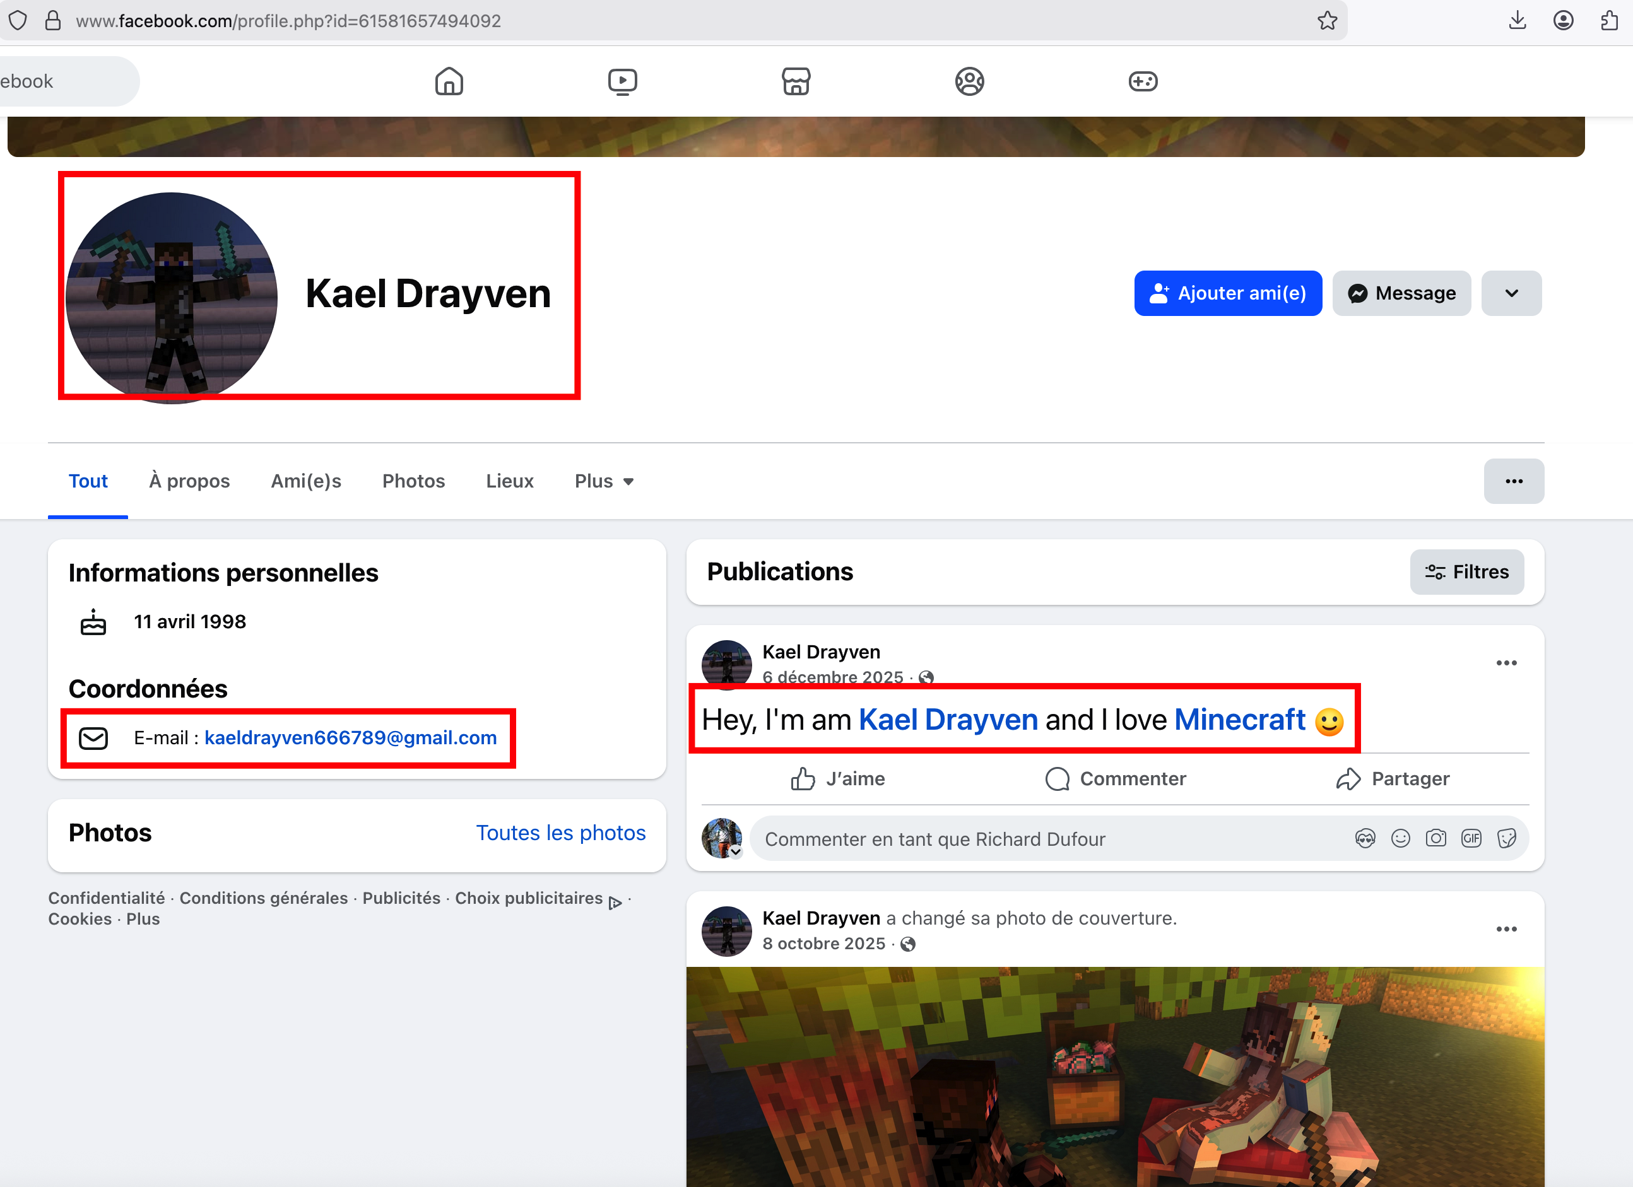The image size is (1633, 1187).
Task: Open browser shield privacy protections
Action: coord(18,20)
